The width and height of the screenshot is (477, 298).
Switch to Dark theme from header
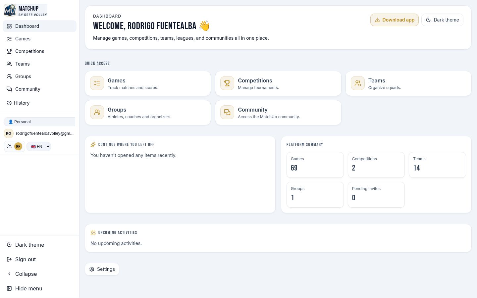pyautogui.click(x=442, y=20)
